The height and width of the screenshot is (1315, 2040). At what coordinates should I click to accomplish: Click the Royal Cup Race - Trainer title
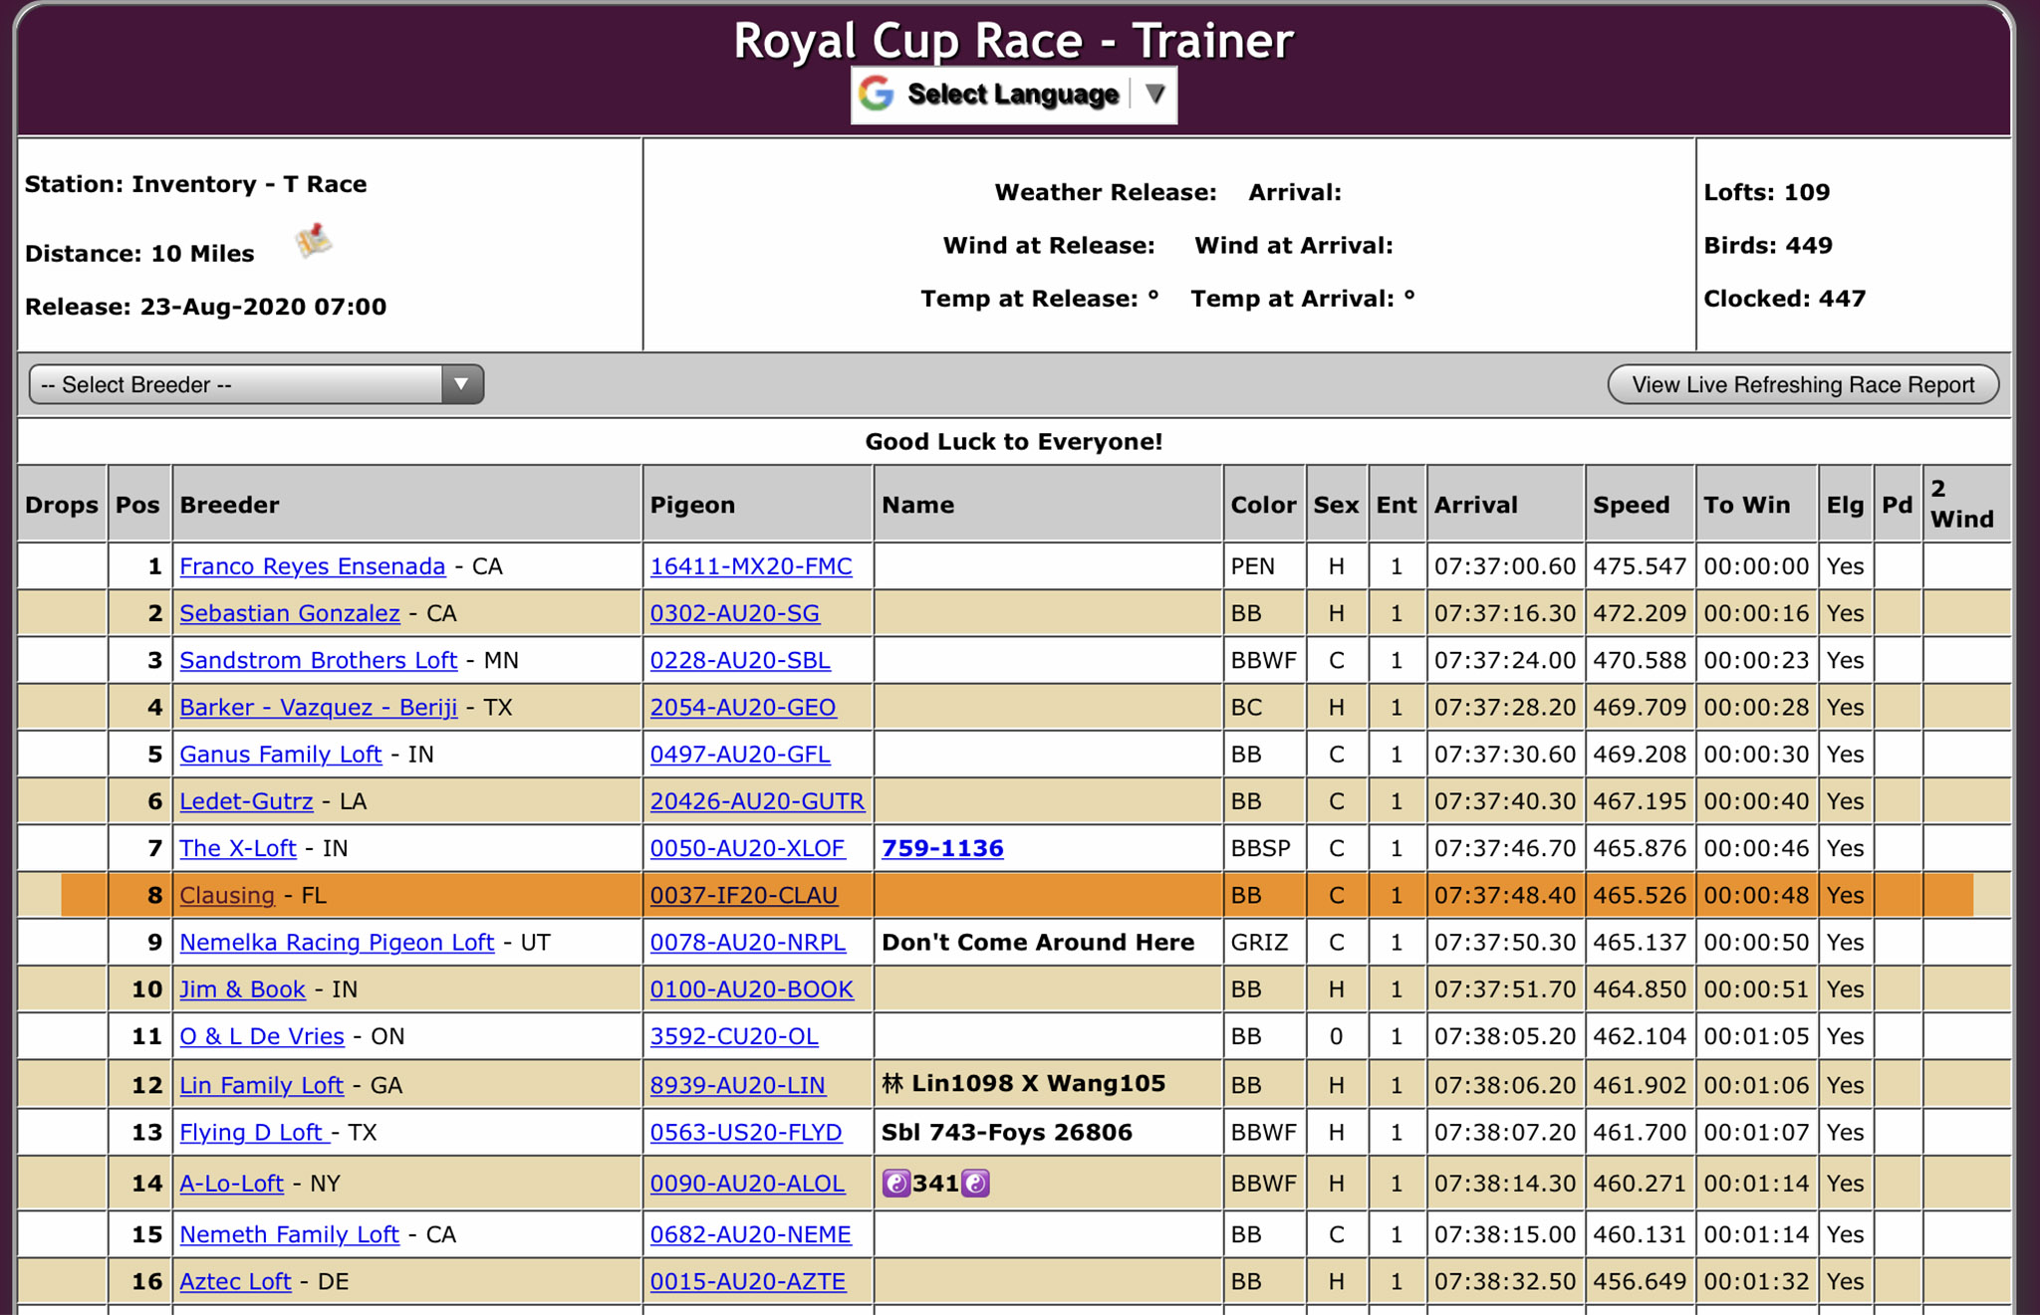[1013, 41]
